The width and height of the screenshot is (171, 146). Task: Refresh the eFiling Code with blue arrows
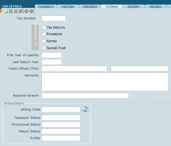tap(85, 109)
